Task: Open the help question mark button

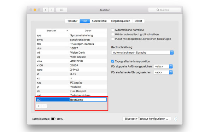Action: pyautogui.click(x=176, y=119)
